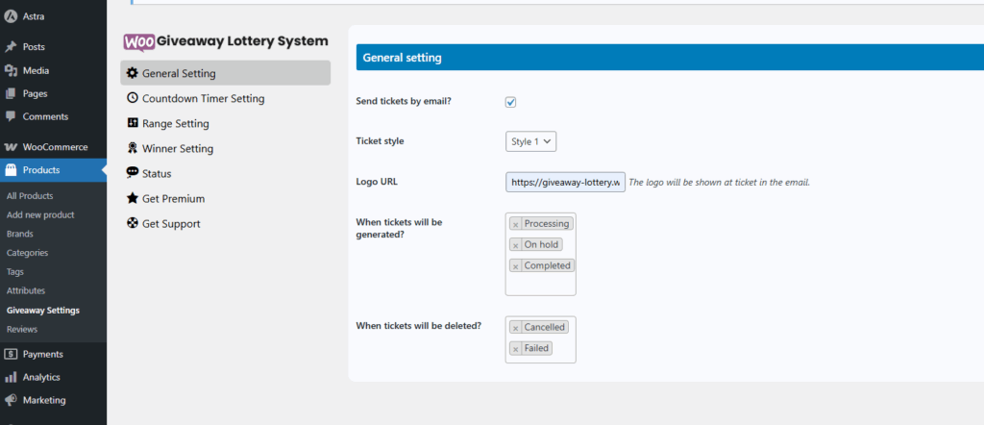Click the Range Setting icon
This screenshot has height=425, width=984.
click(132, 123)
